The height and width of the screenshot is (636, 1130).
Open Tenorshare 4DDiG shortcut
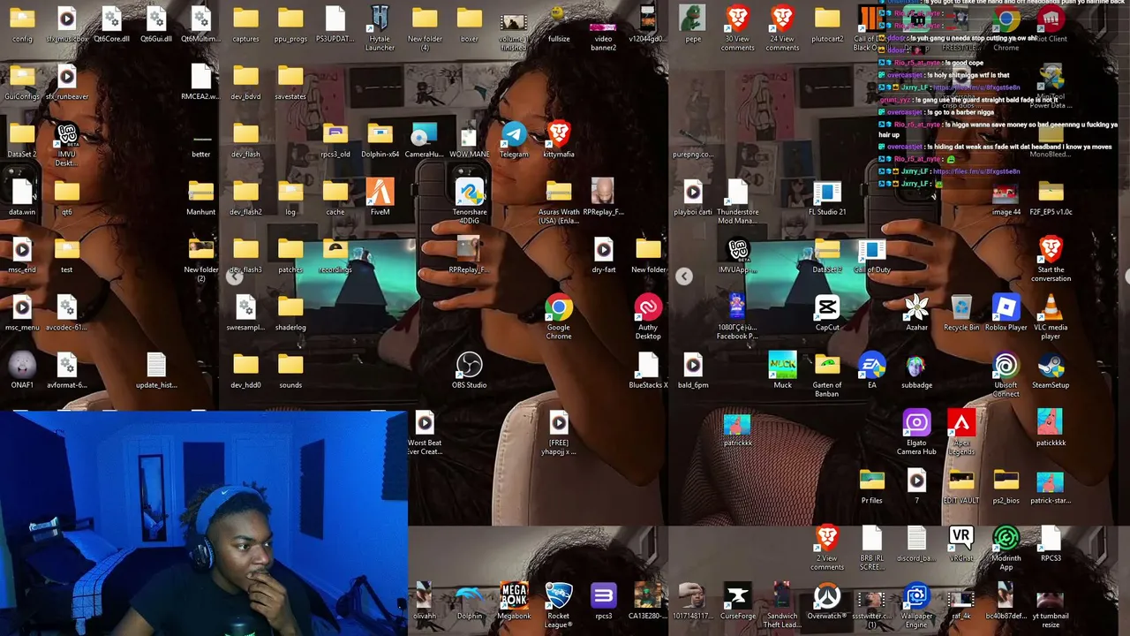469,192
